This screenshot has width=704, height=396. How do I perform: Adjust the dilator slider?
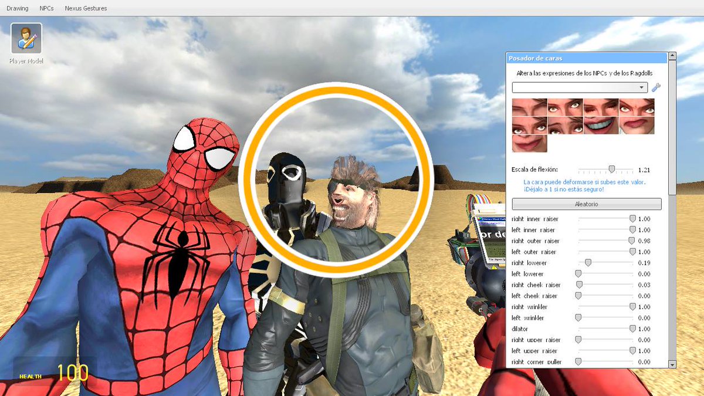point(606,329)
